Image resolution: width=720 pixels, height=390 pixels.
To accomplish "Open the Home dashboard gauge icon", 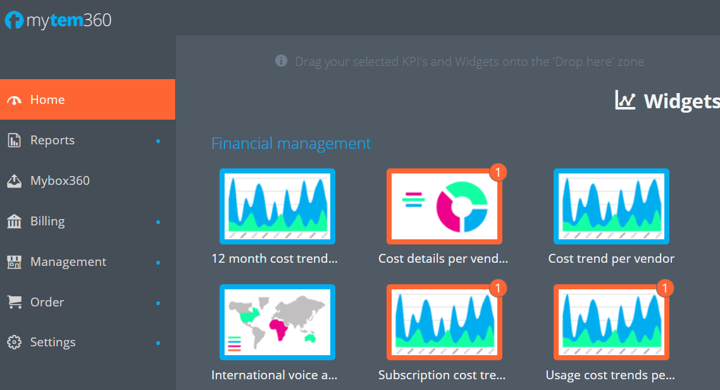I will pyautogui.click(x=14, y=100).
